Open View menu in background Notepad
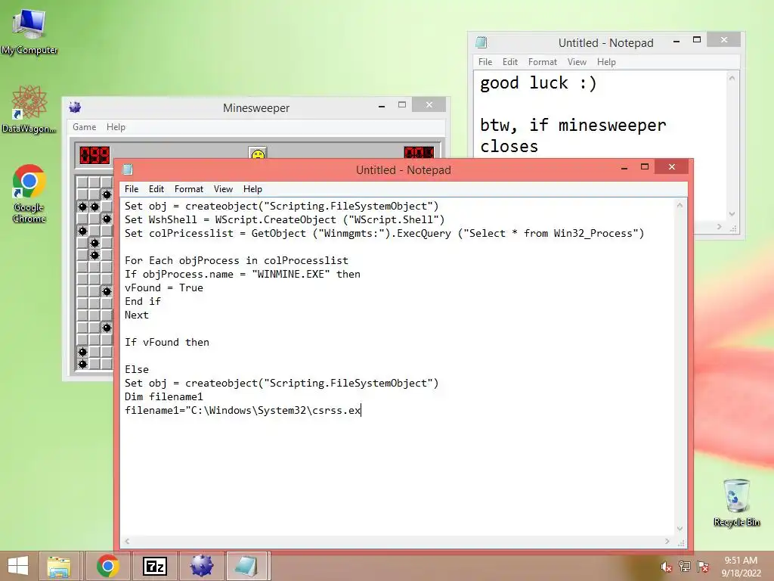Screen dimensions: 774x581 [x=577, y=62]
